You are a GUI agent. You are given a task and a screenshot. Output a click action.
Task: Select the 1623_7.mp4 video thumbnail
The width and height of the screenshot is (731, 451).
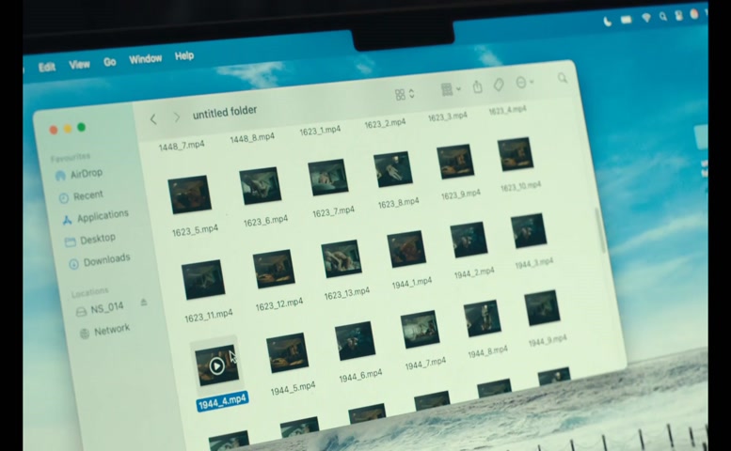pyautogui.click(x=327, y=178)
